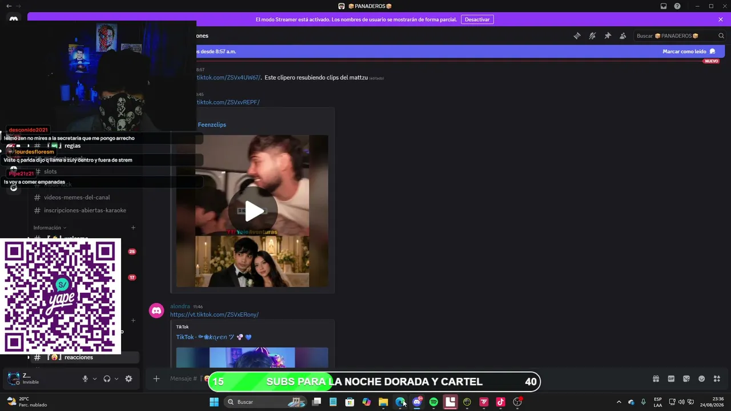Expand headphone output options arrow
The width and height of the screenshot is (731, 411).
(x=117, y=378)
